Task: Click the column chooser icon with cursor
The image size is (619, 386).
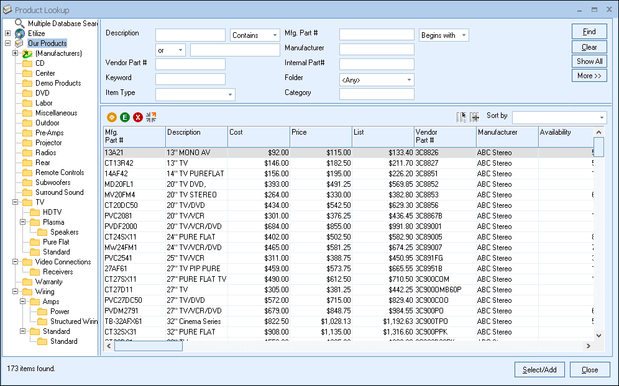Action: click(462, 117)
